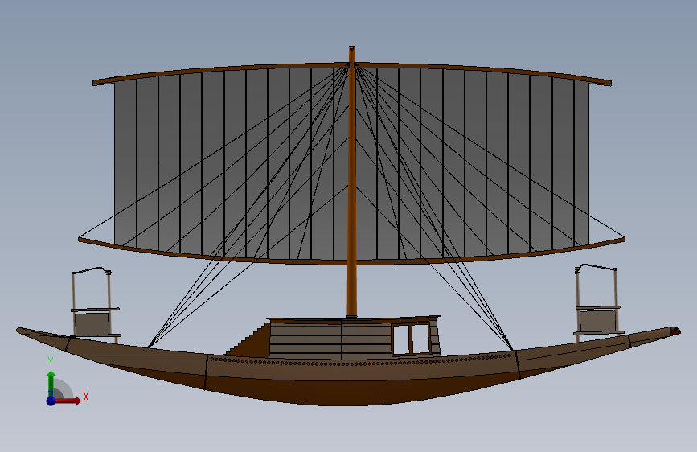This screenshot has width=697, height=452.
Task: Select the right bow lookout platform
Action: pos(598,302)
